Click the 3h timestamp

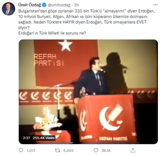(x=76, y=5)
